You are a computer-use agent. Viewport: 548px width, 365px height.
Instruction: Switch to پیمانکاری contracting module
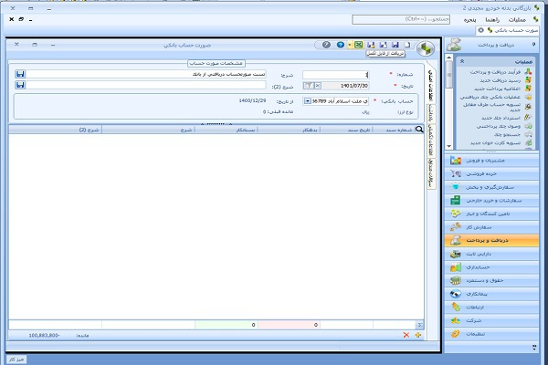click(x=491, y=294)
